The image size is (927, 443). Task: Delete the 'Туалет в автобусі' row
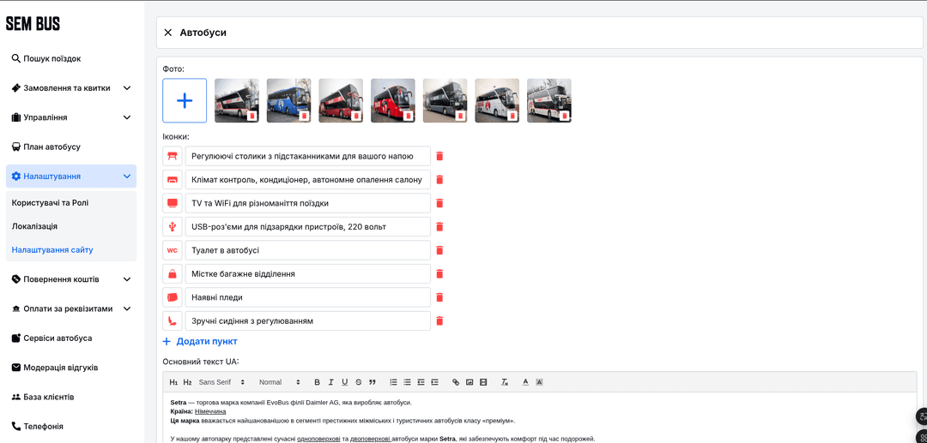(x=439, y=250)
